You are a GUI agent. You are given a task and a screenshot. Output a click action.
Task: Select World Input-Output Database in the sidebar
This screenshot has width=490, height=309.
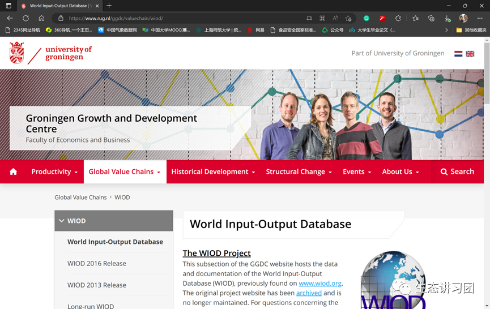pos(115,242)
